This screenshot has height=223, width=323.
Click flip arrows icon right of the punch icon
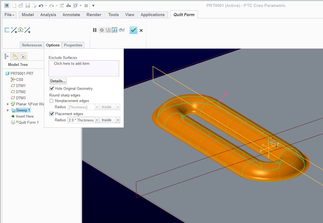point(27,30)
